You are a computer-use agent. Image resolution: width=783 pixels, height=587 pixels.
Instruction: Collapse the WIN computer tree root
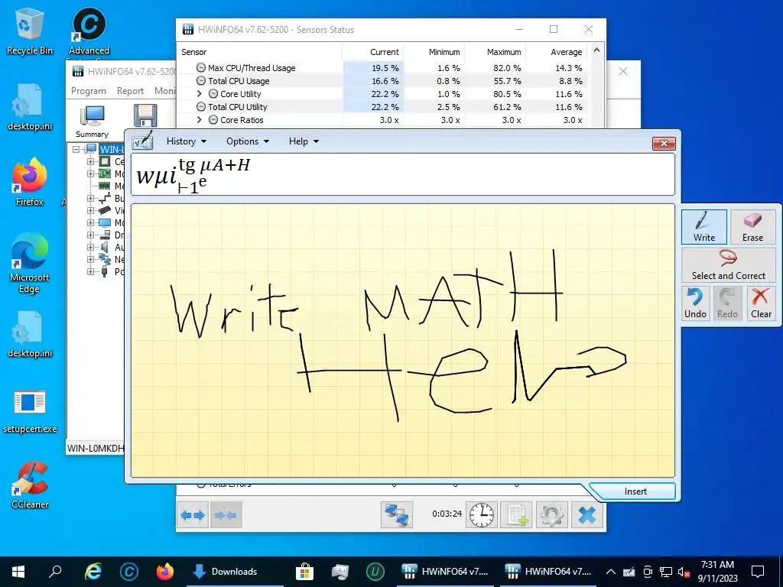[76, 149]
